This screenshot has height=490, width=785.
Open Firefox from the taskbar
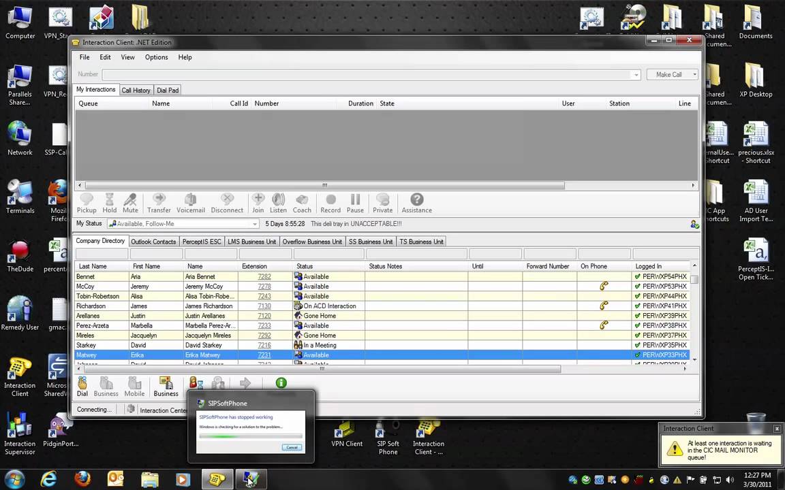[82, 479]
